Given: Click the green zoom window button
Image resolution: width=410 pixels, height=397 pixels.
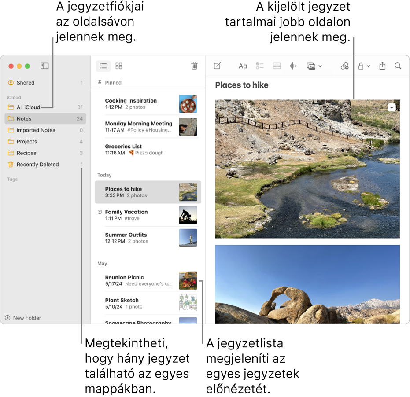Looking at the screenshot, I should 27,66.
